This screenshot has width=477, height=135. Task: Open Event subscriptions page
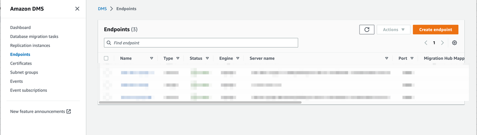click(x=29, y=90)
